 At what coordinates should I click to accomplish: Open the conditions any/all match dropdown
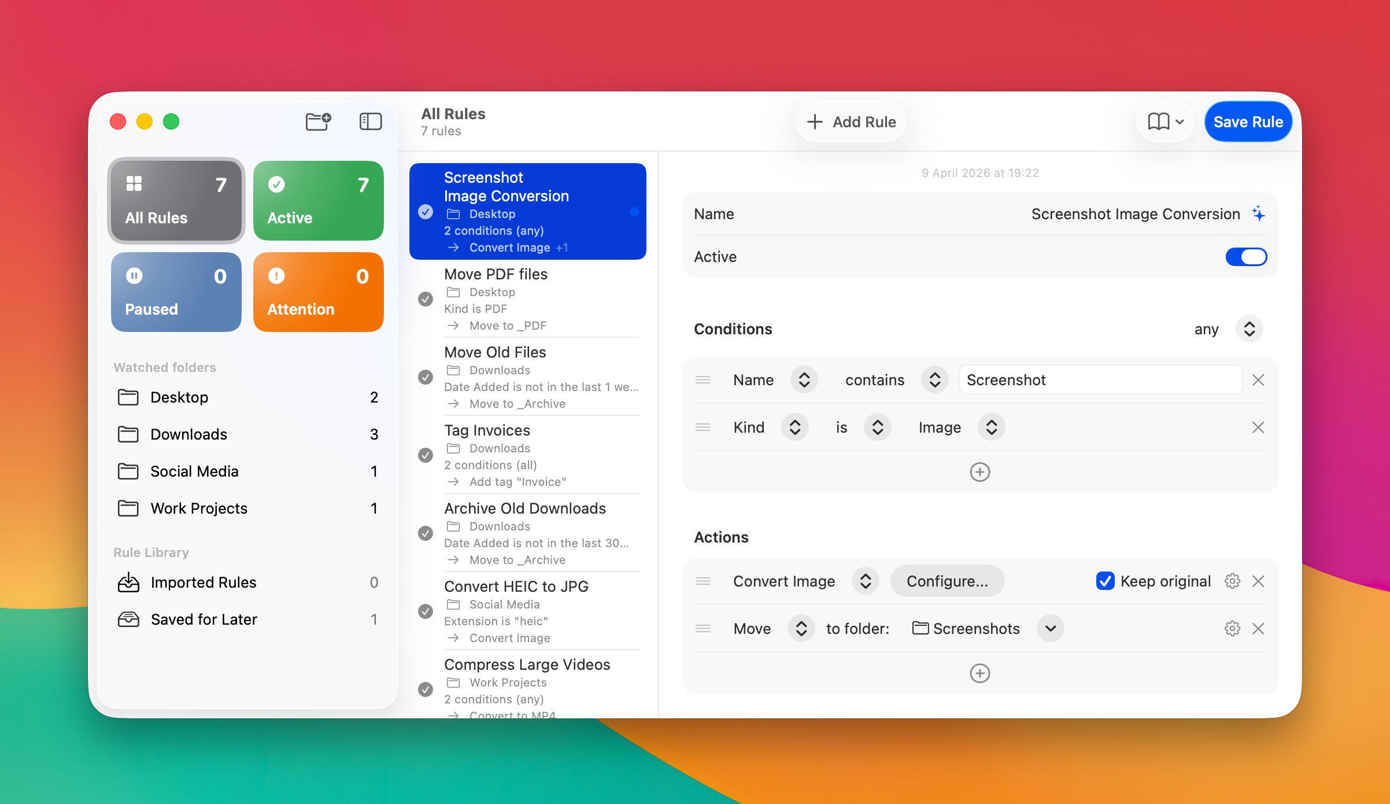pyautogui.click(x=1249, y=329)
